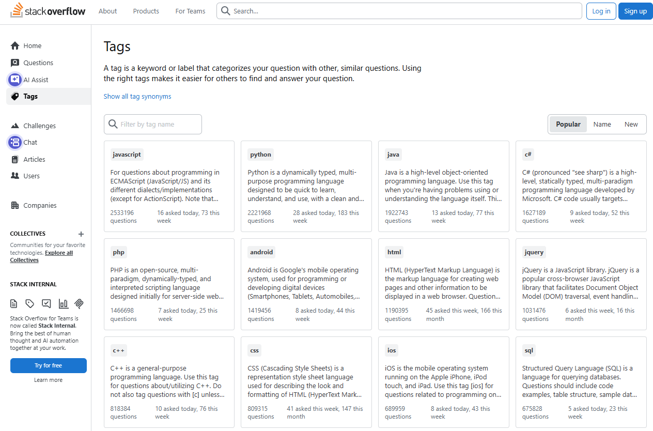Open Questions in the left navigation
The image size is (653, 431).
[38, 63]
